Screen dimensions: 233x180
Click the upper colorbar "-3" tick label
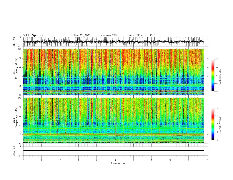click(x=217, y=59)
